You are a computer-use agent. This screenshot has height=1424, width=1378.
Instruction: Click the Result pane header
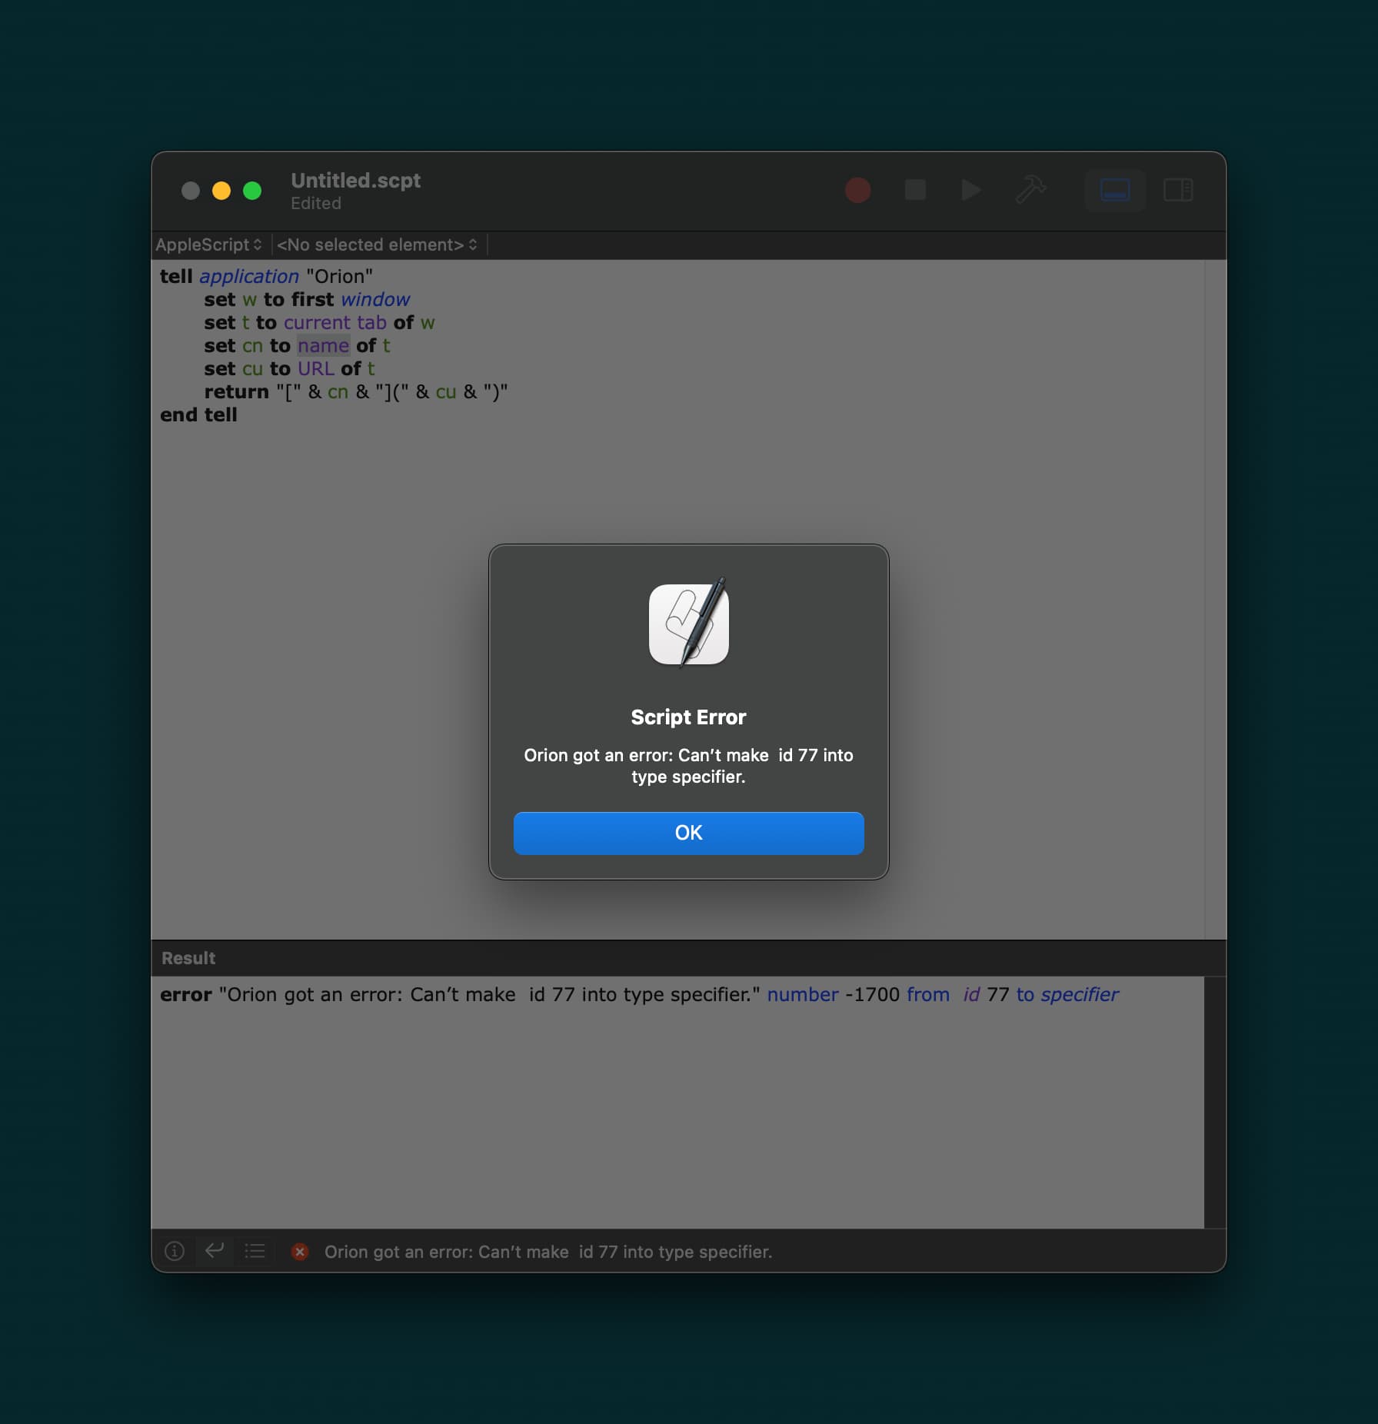pos(688,958)
